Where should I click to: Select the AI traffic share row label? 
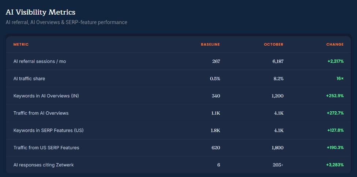pyautogui.click(x=29, y=78)
